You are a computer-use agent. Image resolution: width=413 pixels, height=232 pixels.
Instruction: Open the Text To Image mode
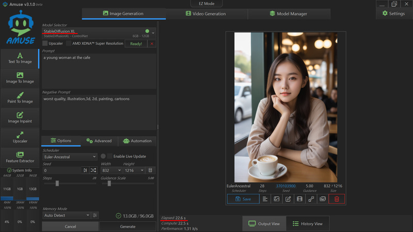coord(20,58)
